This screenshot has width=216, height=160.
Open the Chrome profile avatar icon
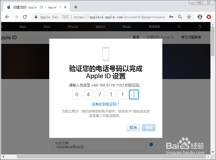[200, 17]
